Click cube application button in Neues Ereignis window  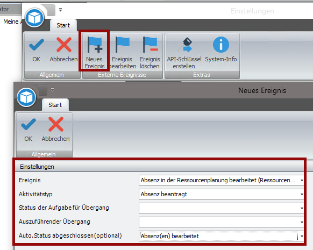click(x=26, y=97)
